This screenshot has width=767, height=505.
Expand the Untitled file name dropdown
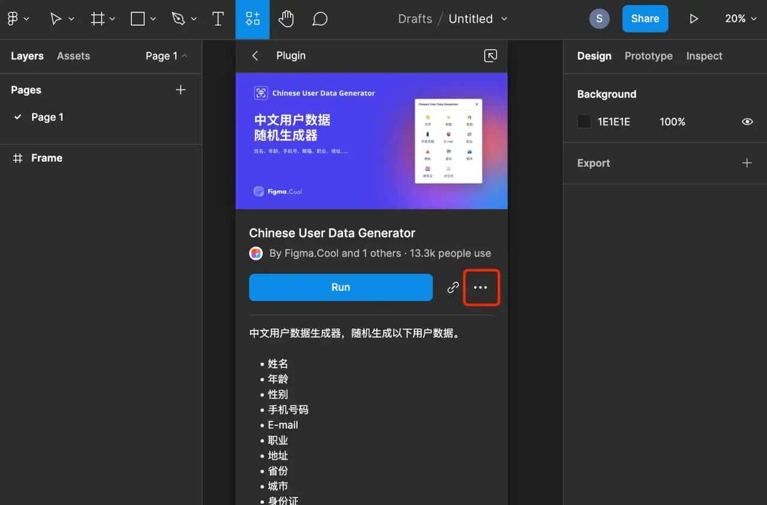tap(504, 19)
